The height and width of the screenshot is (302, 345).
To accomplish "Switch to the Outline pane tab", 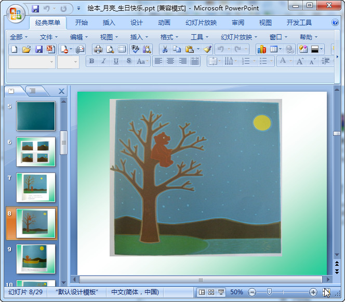I will coord(33,91).
